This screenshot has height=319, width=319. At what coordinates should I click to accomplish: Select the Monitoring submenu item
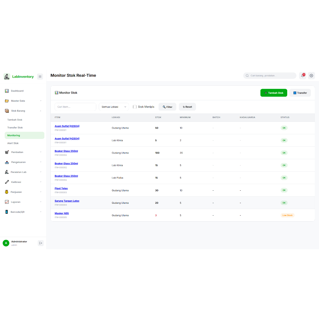pyautogui.click(x=24, y=135)
